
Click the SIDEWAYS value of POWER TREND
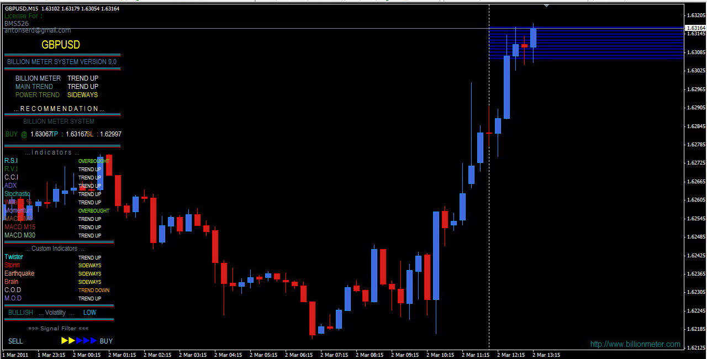pos(83,95)
